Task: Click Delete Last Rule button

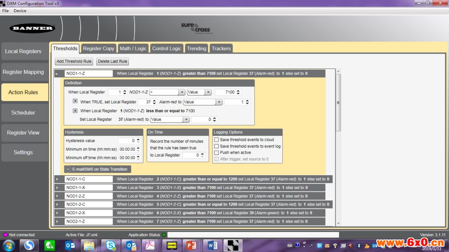Action: pyautogui.click(x=112, y=61)
